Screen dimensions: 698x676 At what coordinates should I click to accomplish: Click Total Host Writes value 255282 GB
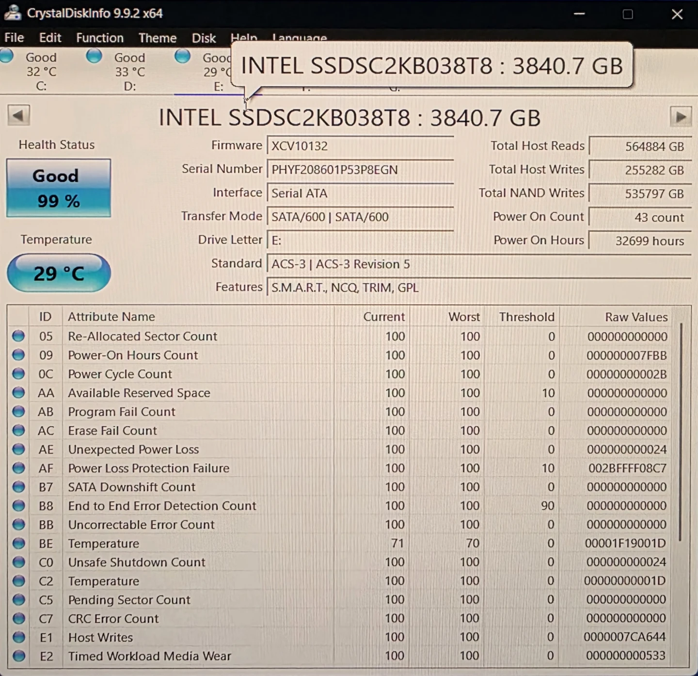640,170
